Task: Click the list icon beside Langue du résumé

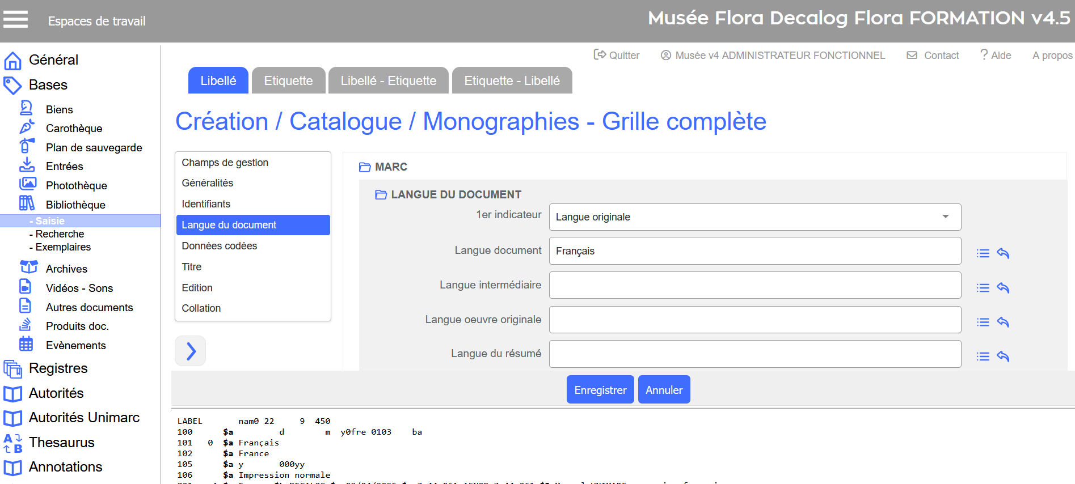Action: [983, 356]
